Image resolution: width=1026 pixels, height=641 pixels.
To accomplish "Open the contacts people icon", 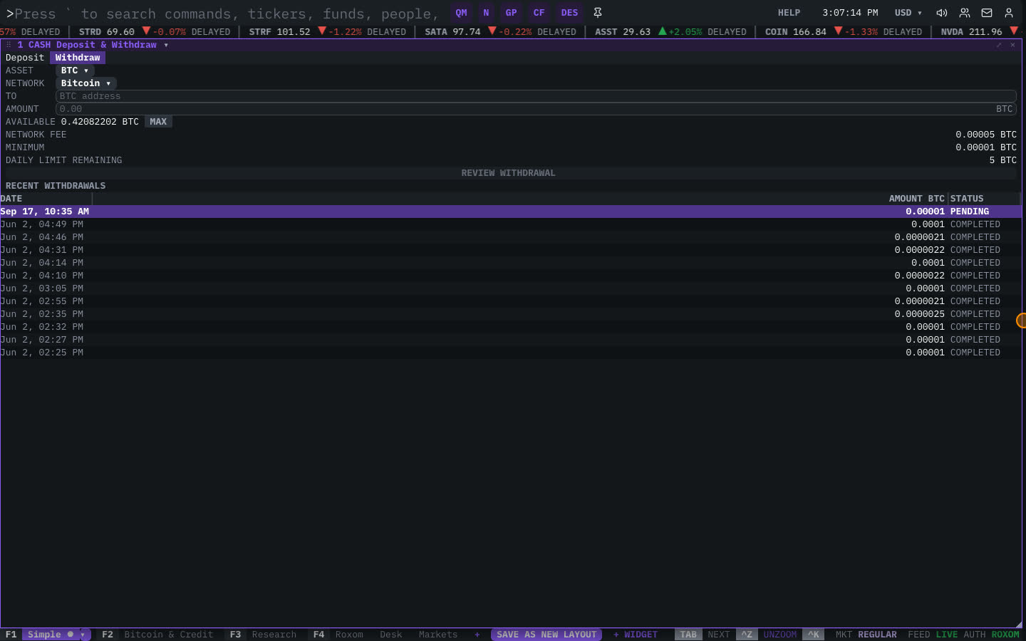I will tap(965, 13).
